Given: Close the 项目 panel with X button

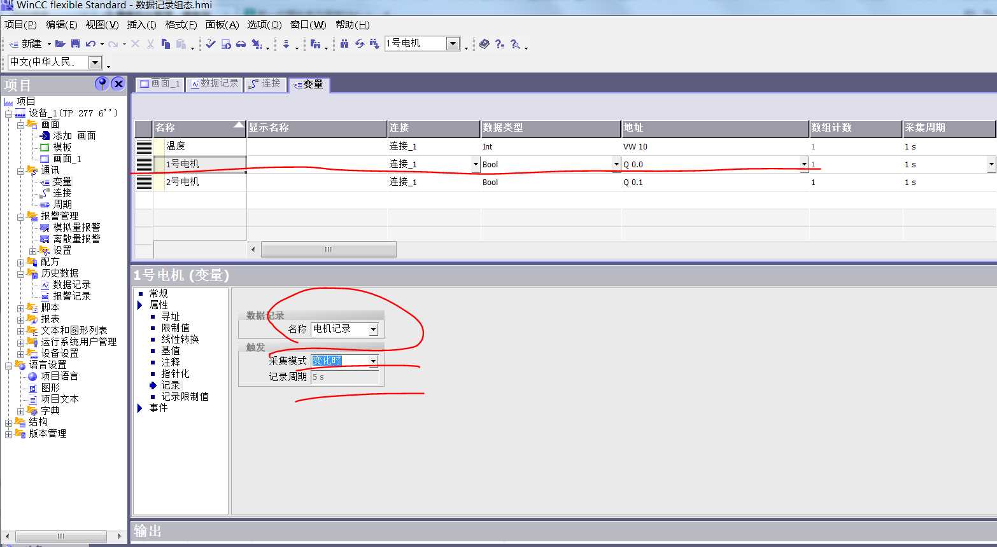Looking at the screenshot, I should pos(118,83).
